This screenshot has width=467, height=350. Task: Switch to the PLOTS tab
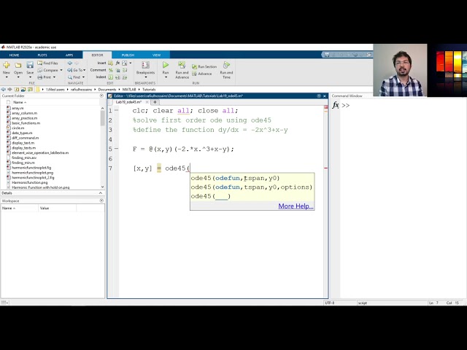point(42,55)
